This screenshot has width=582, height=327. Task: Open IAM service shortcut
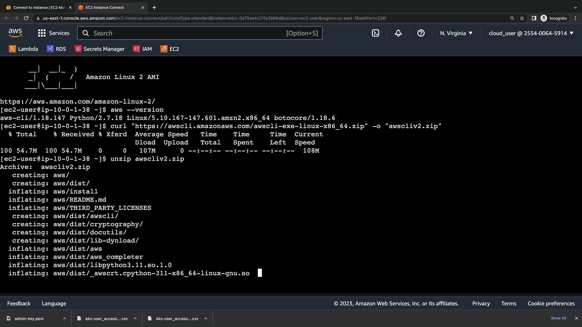[x=142, y=49]
